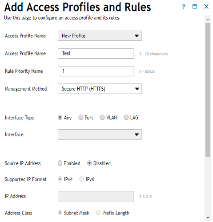Click the '1 - 32 characters' hint text
The width and height of the screenshot is (213, 222).
pos(153,54)
